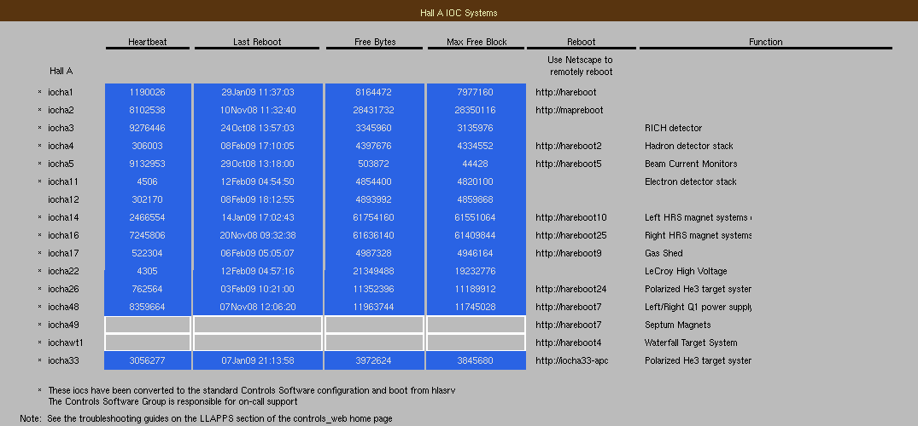Select the iocha1 row label
918x426 pixels.
tap(61, 92)
